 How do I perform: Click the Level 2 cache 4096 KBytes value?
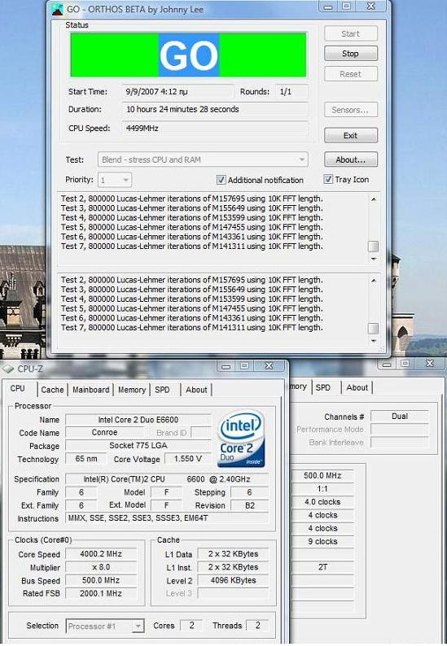(233, 580)
